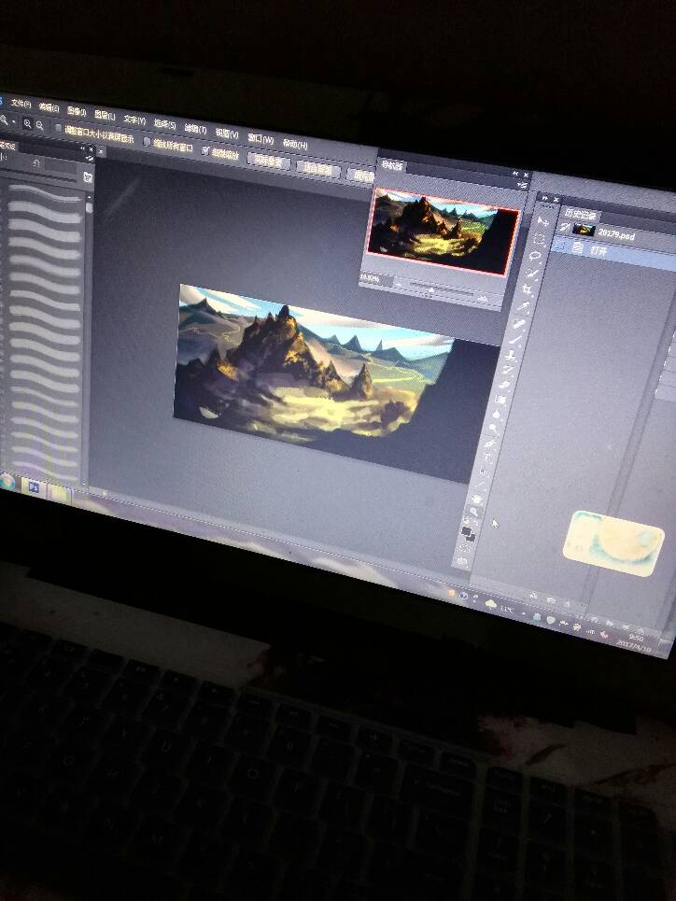This screenshot has height=901, width=676.
Task: Select the Dodge tool
Action: 493,428
